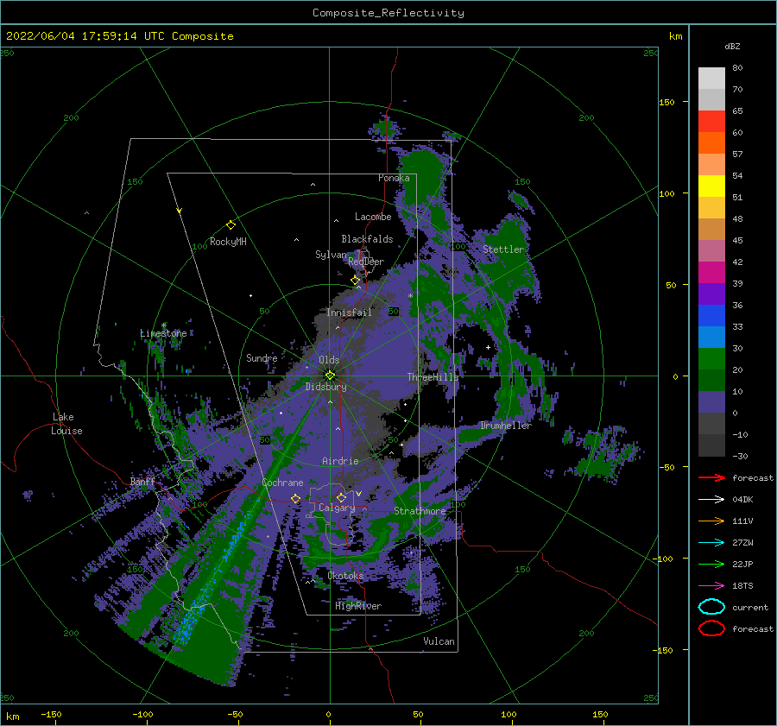Pick the bright green 30 dBZ swatch
Viewport: 777px width, 726px height.
(711, 358)
